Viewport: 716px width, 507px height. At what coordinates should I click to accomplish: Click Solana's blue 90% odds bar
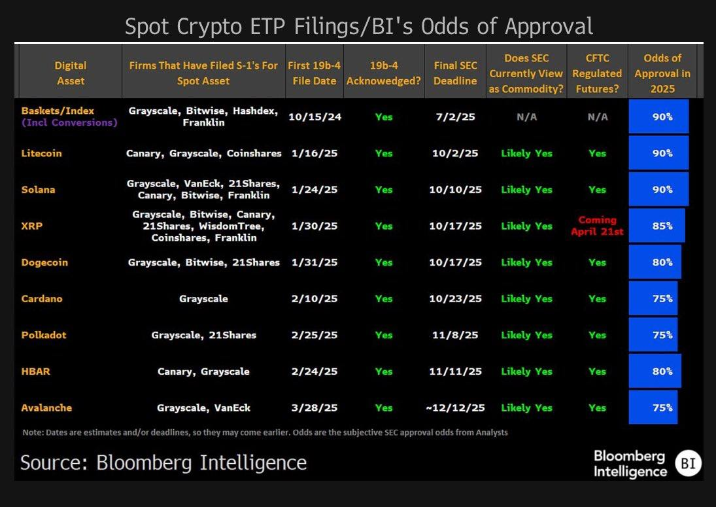coord(658,189)
